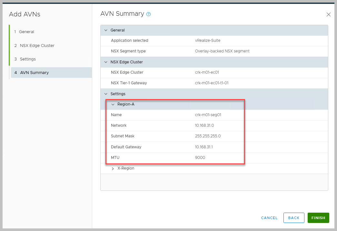The height and width of the screenshot is (231, 337).
Task: Click the help icon beside AVN Summary
Action: [149, 14]
